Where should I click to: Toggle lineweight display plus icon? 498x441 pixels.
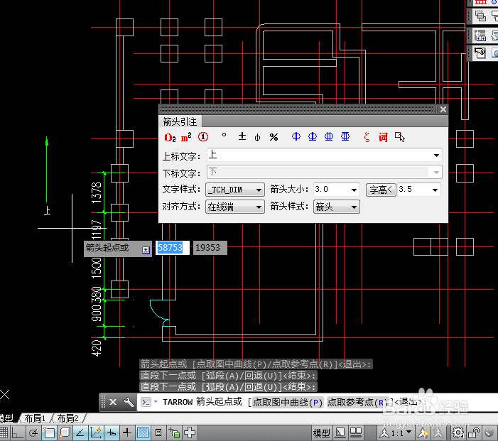tap(127, 432)
